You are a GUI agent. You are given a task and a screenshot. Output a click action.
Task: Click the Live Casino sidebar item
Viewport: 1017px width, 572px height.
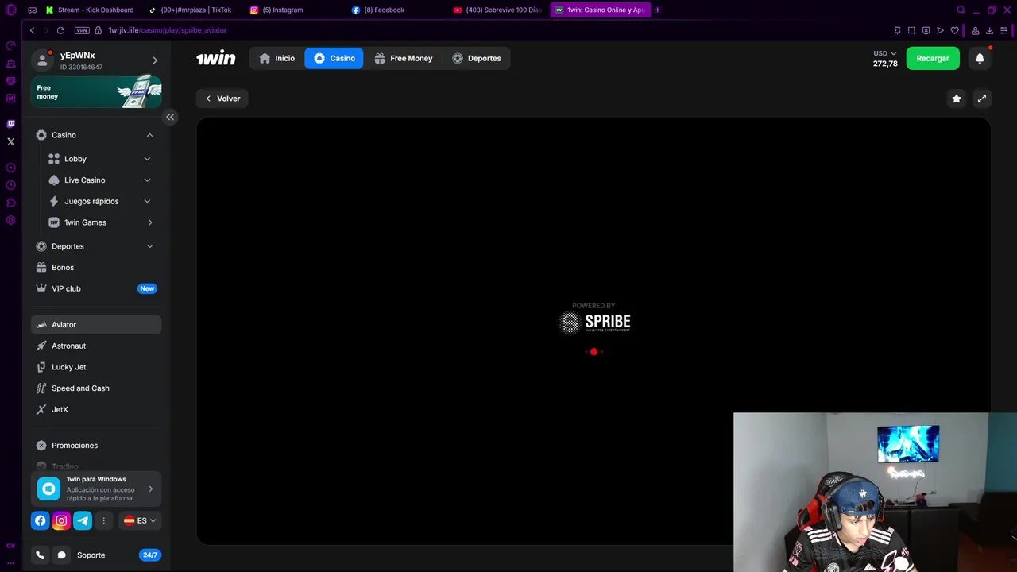pos(85,180)
